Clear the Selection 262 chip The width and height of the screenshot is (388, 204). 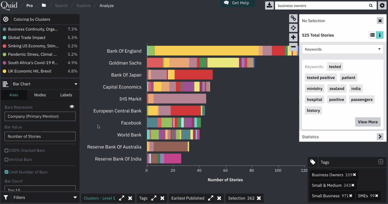259,198
